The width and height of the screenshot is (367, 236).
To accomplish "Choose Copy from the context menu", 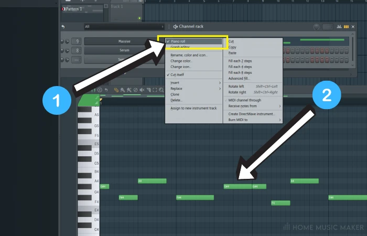I will point(253,47).
